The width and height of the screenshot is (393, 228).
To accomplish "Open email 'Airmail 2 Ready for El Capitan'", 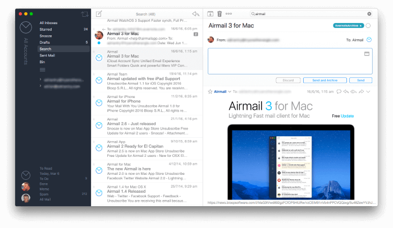I will click(147, 148).
